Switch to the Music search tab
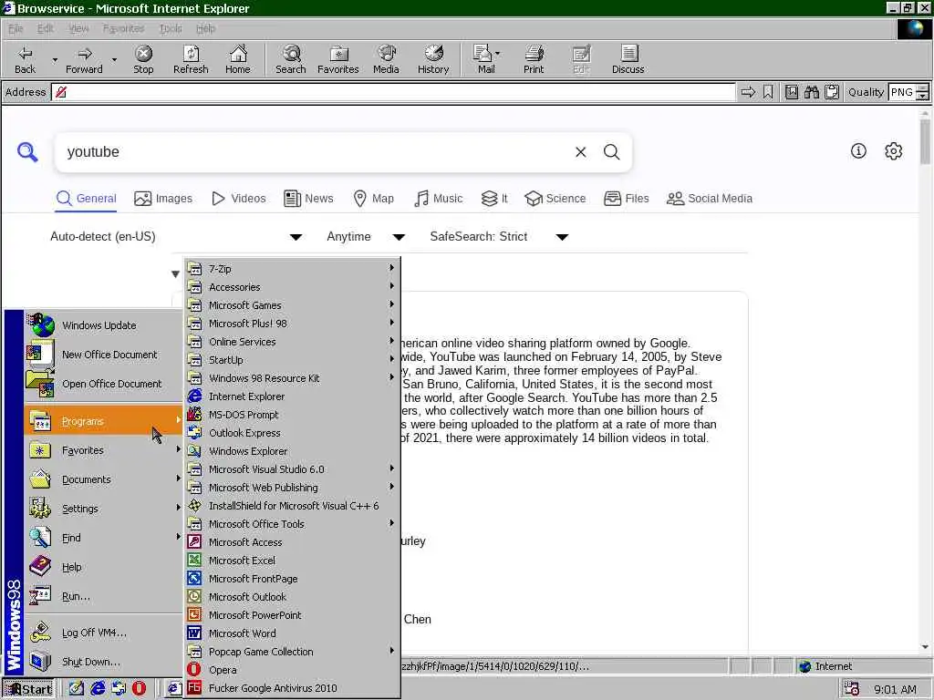The height and width of the screenshot is (700, 934). (x=438, y=198)
